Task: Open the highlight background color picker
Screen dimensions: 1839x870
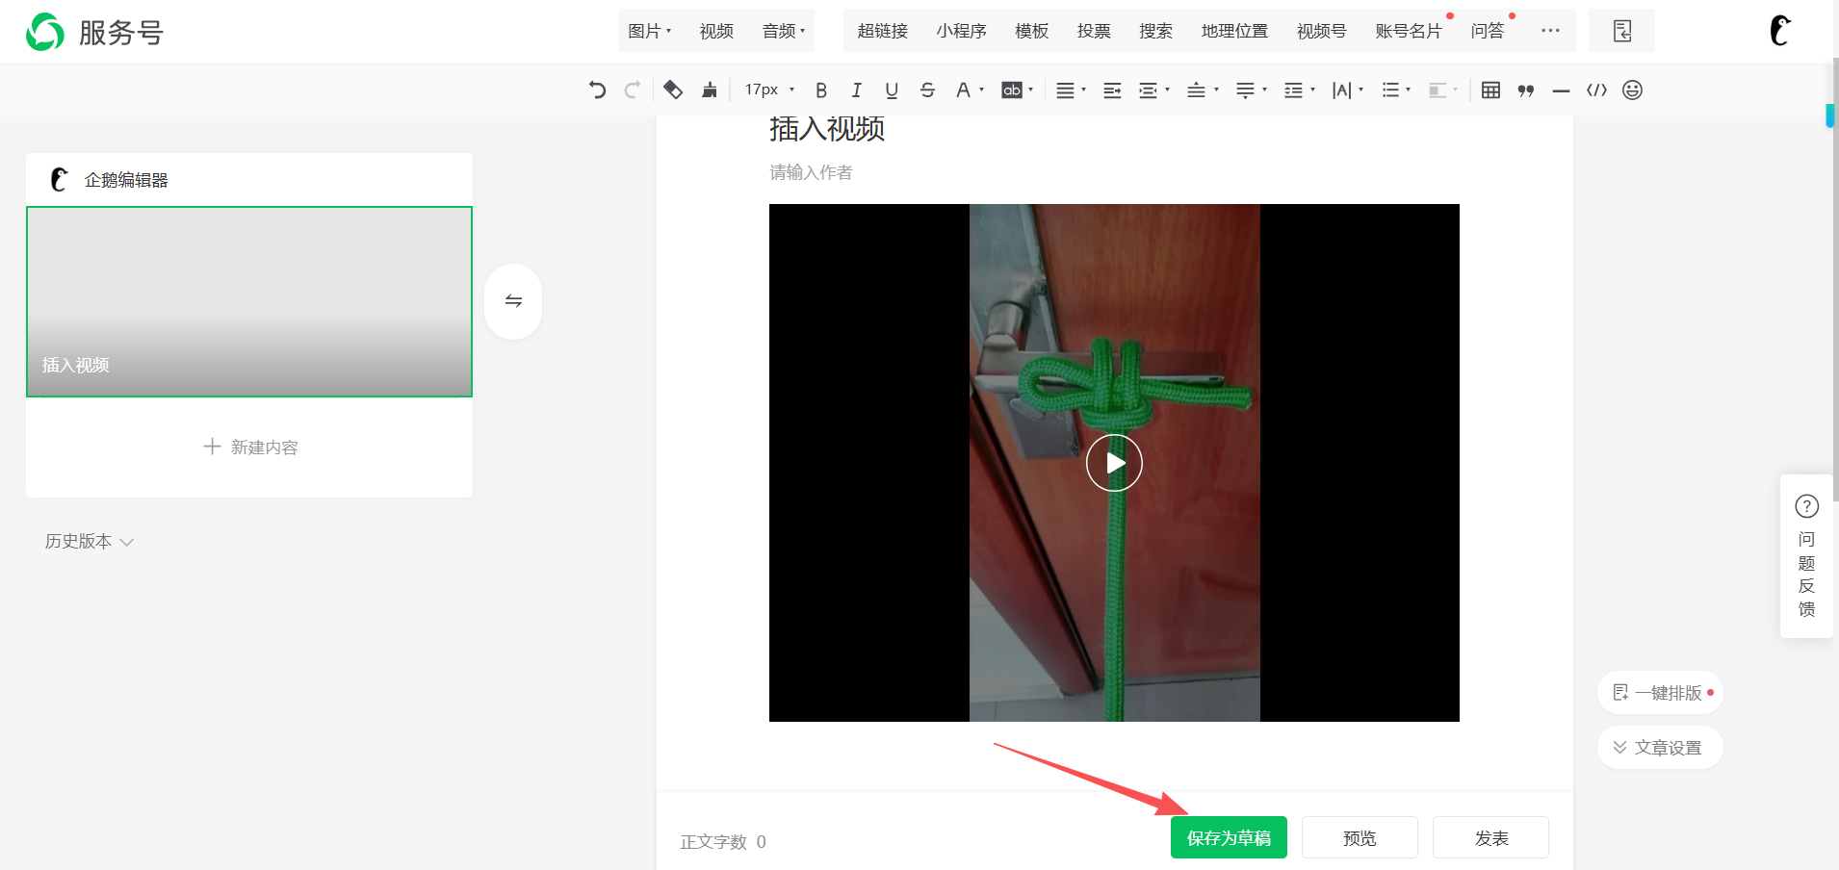Action: coord(1016,90)
